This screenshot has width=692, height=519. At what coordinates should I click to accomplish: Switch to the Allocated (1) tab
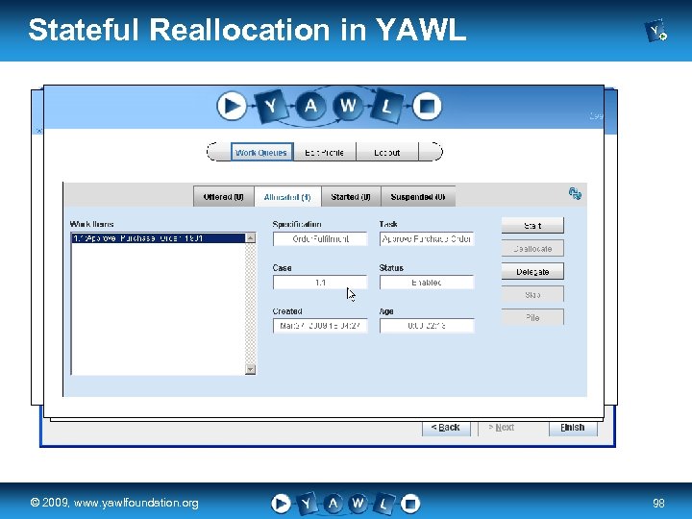click(x=287, y=197)
